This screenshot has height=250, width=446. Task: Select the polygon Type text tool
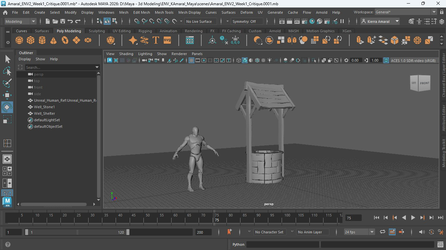pos(156,40)
